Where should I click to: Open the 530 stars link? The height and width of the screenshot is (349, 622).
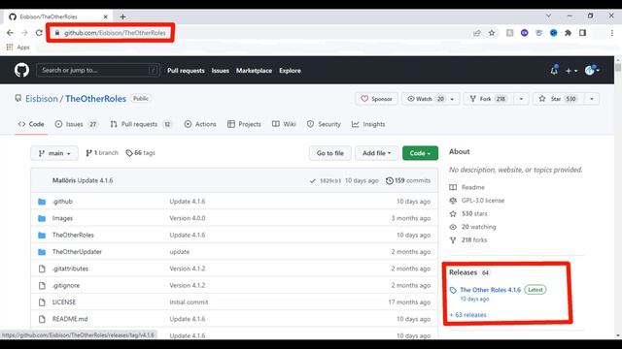[468, 213]
